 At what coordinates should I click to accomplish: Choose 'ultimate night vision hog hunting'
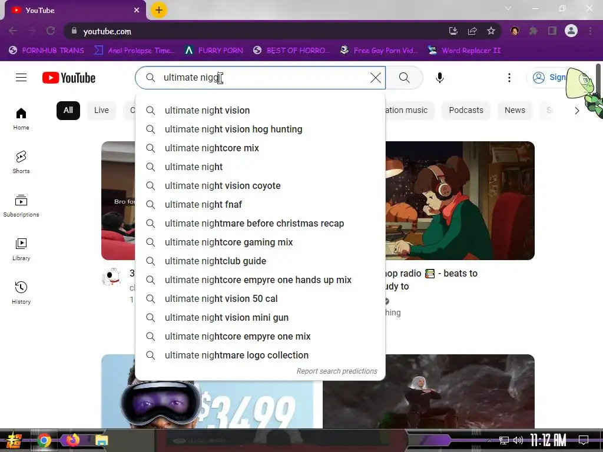(260, 129)
